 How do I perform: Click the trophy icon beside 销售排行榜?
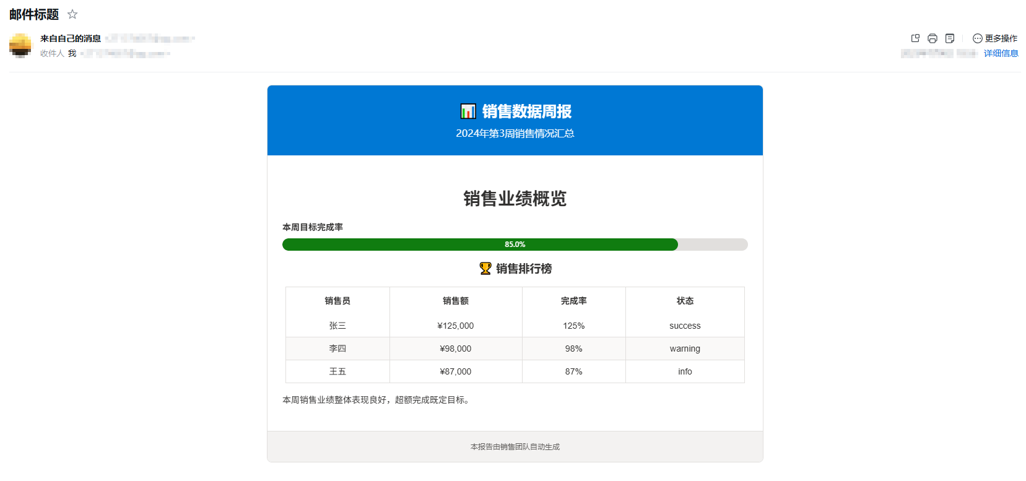pos(485,269)
